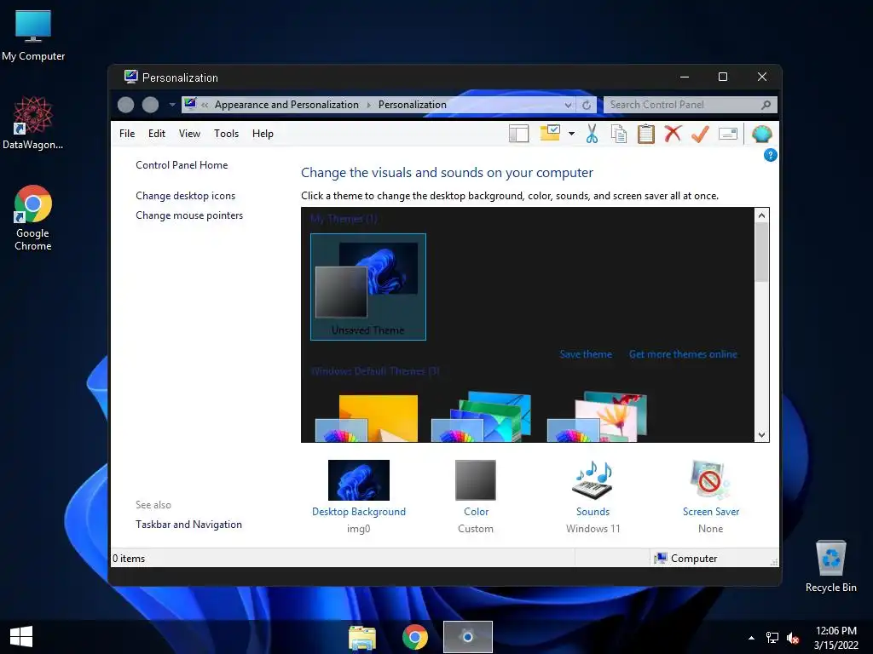Click the Sounds text link

[593, 512]
